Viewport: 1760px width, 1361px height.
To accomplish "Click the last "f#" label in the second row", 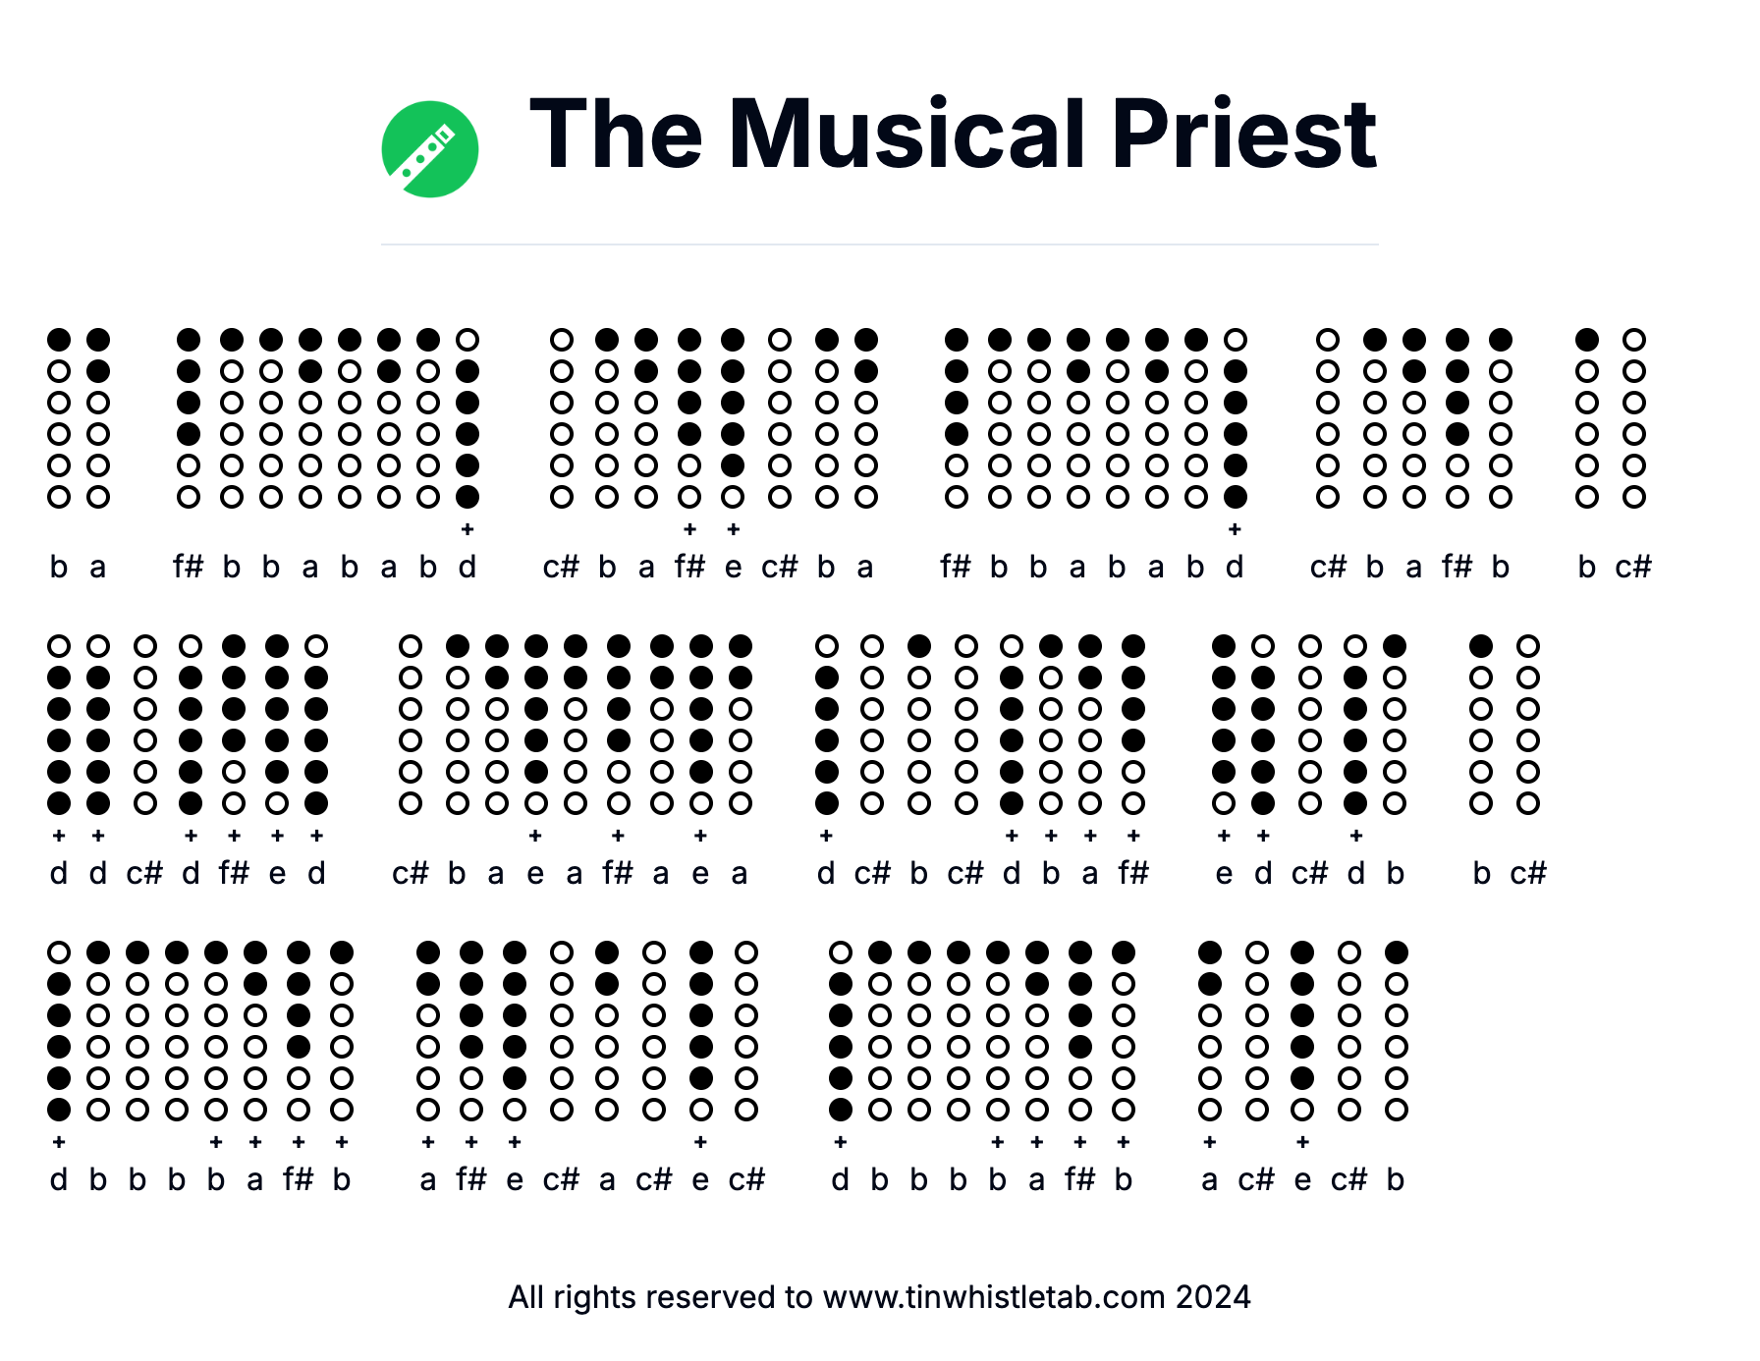I will click(1133, 873).
